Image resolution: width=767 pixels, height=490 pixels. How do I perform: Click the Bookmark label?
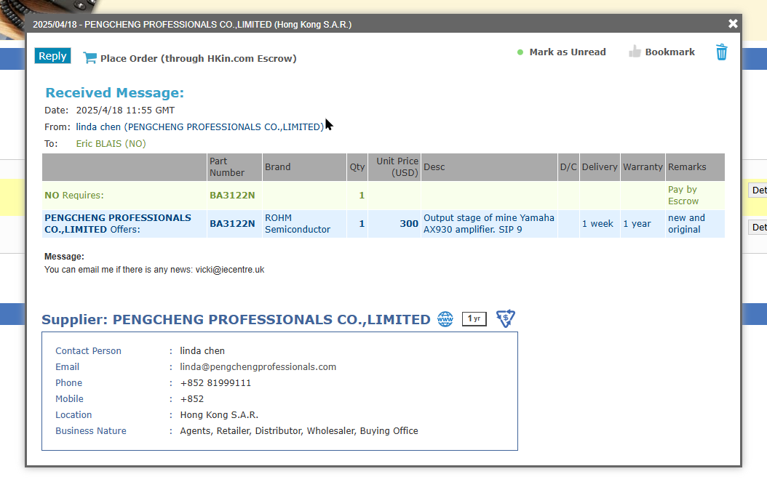669,52
